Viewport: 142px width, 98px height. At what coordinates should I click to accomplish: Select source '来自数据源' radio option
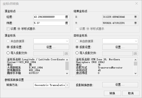pos(8,41)
